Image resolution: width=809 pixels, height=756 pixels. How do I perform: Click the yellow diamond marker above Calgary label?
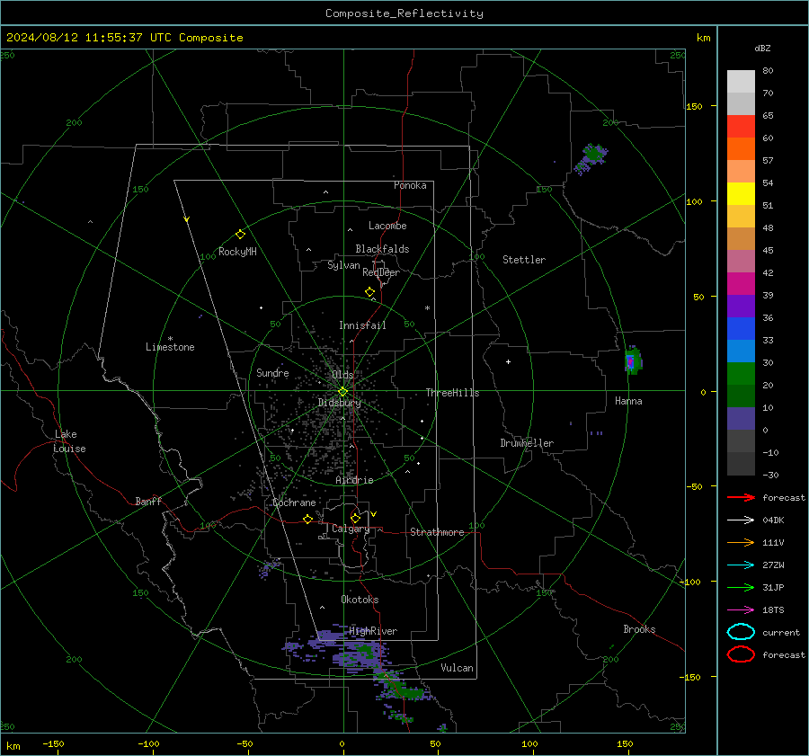pos(355,518)
